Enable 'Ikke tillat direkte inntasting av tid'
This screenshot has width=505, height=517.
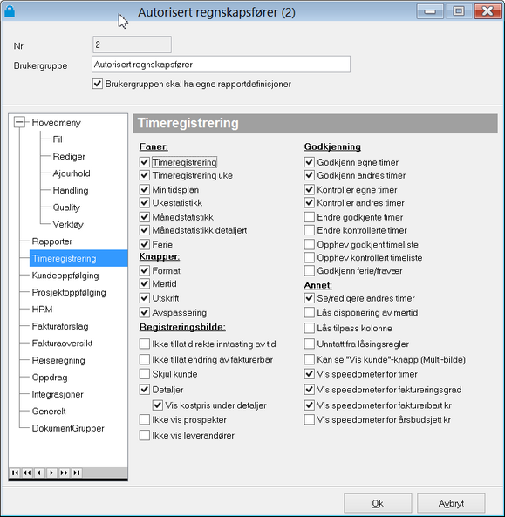coord(145,344)
